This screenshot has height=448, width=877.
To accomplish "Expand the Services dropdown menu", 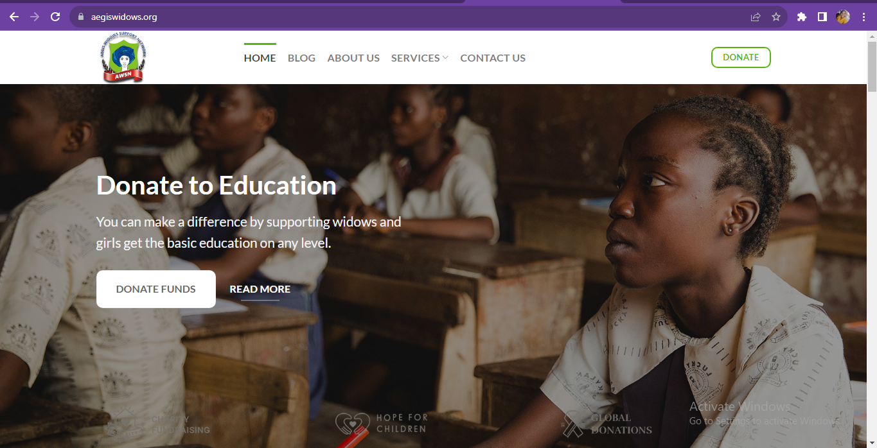I will coord(420,58).
